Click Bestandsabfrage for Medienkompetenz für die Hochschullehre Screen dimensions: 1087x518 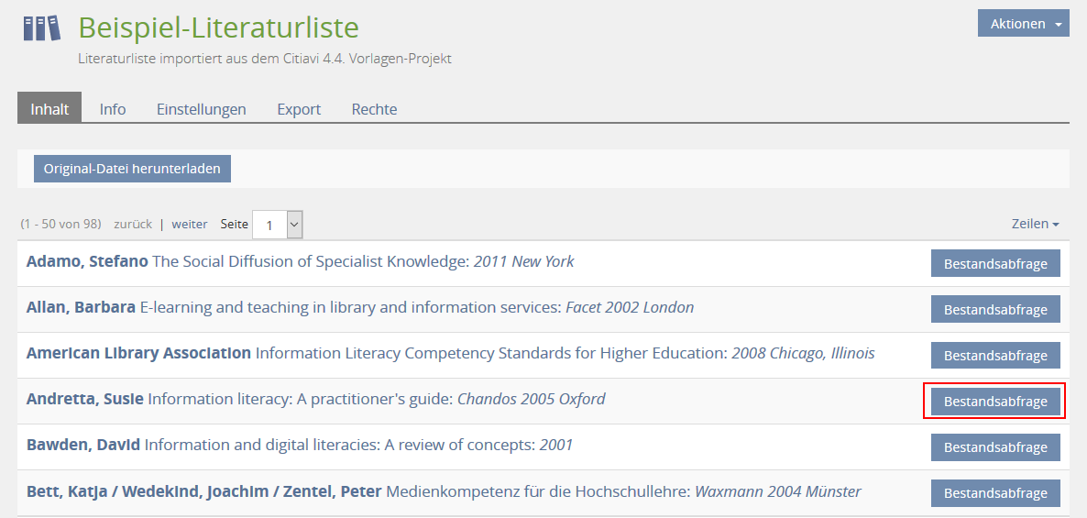click(x=995, y=493)
